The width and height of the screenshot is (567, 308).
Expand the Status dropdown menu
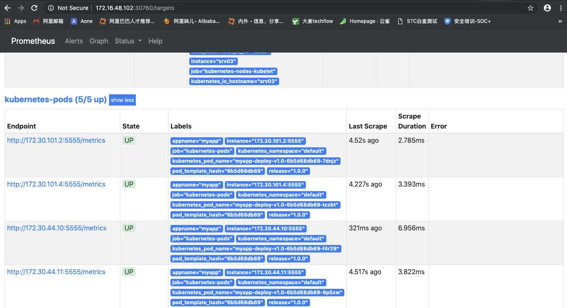pos(128,41)
